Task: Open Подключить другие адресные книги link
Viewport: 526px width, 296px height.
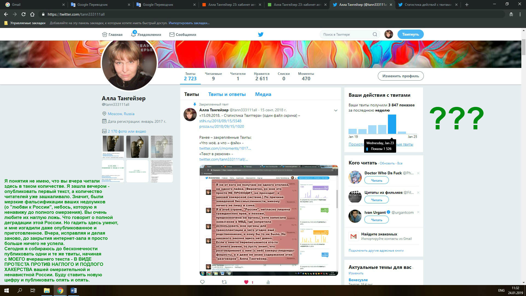Action: coord(376,251)
